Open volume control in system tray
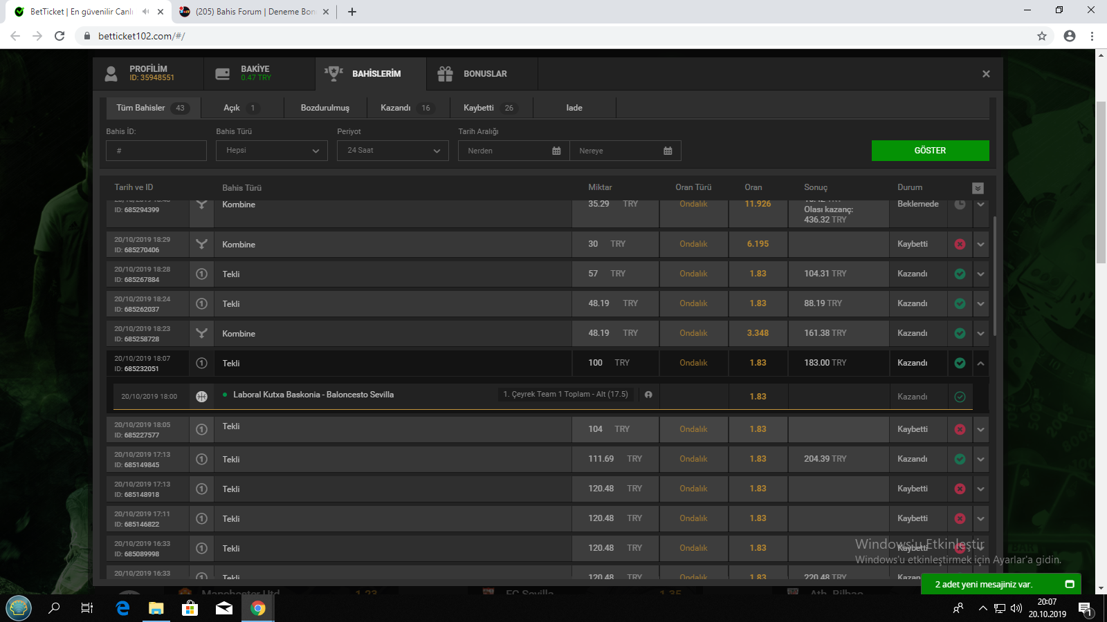The width and height of the screenshot is (1107, 622). click(x=1016, y=608)
